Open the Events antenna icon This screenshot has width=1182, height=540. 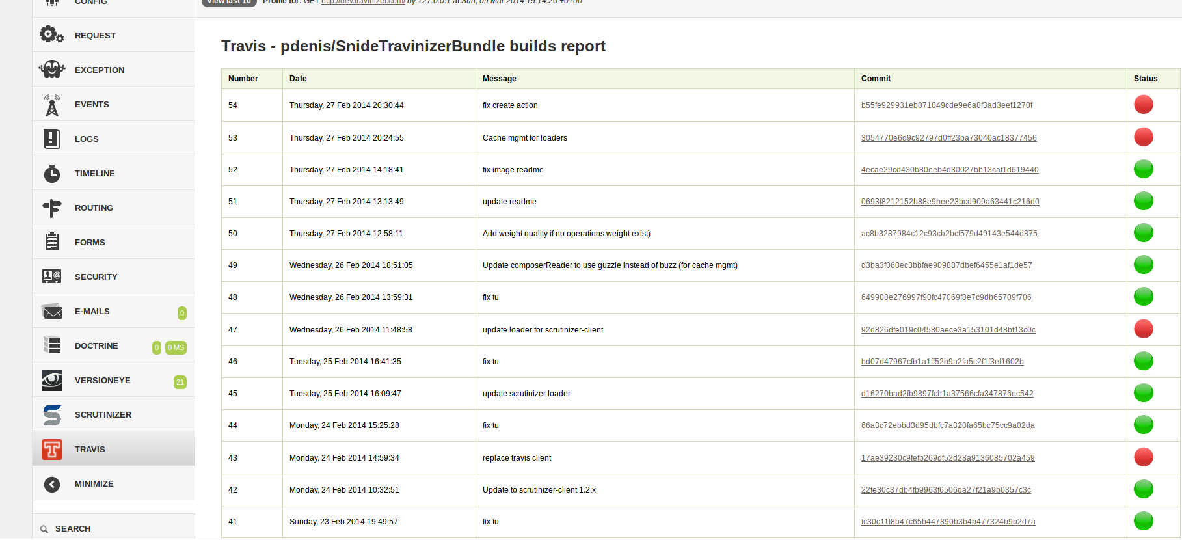click(x=52, y=104)
